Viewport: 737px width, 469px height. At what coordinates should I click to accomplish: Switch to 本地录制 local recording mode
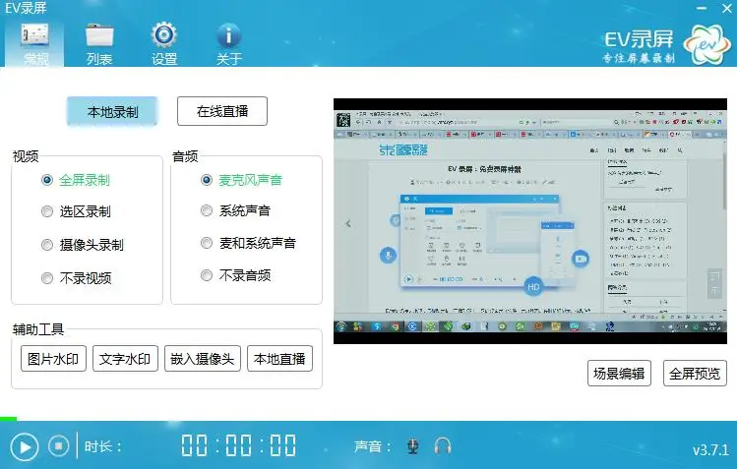coord(112,112)
